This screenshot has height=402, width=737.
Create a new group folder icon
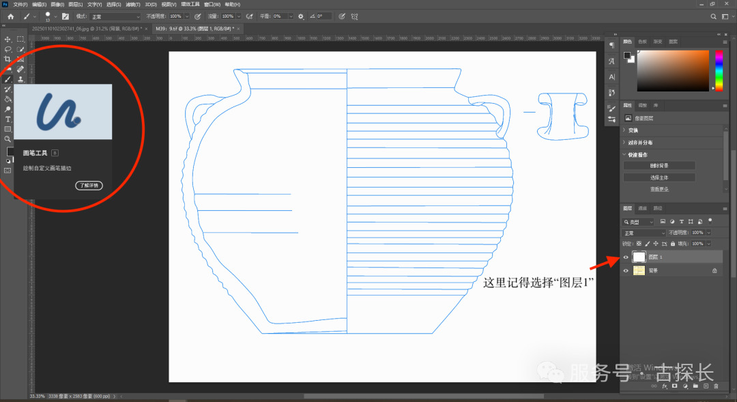click(x=695, y=386)
